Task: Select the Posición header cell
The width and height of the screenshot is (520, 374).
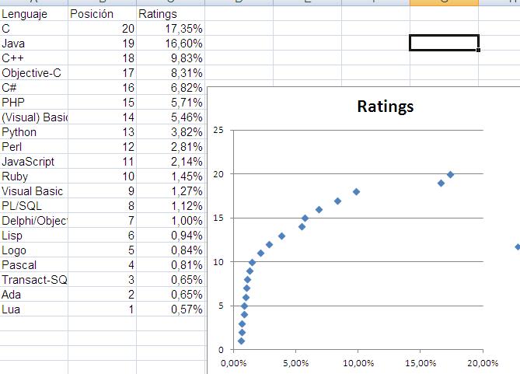Action: coord(102,14)
